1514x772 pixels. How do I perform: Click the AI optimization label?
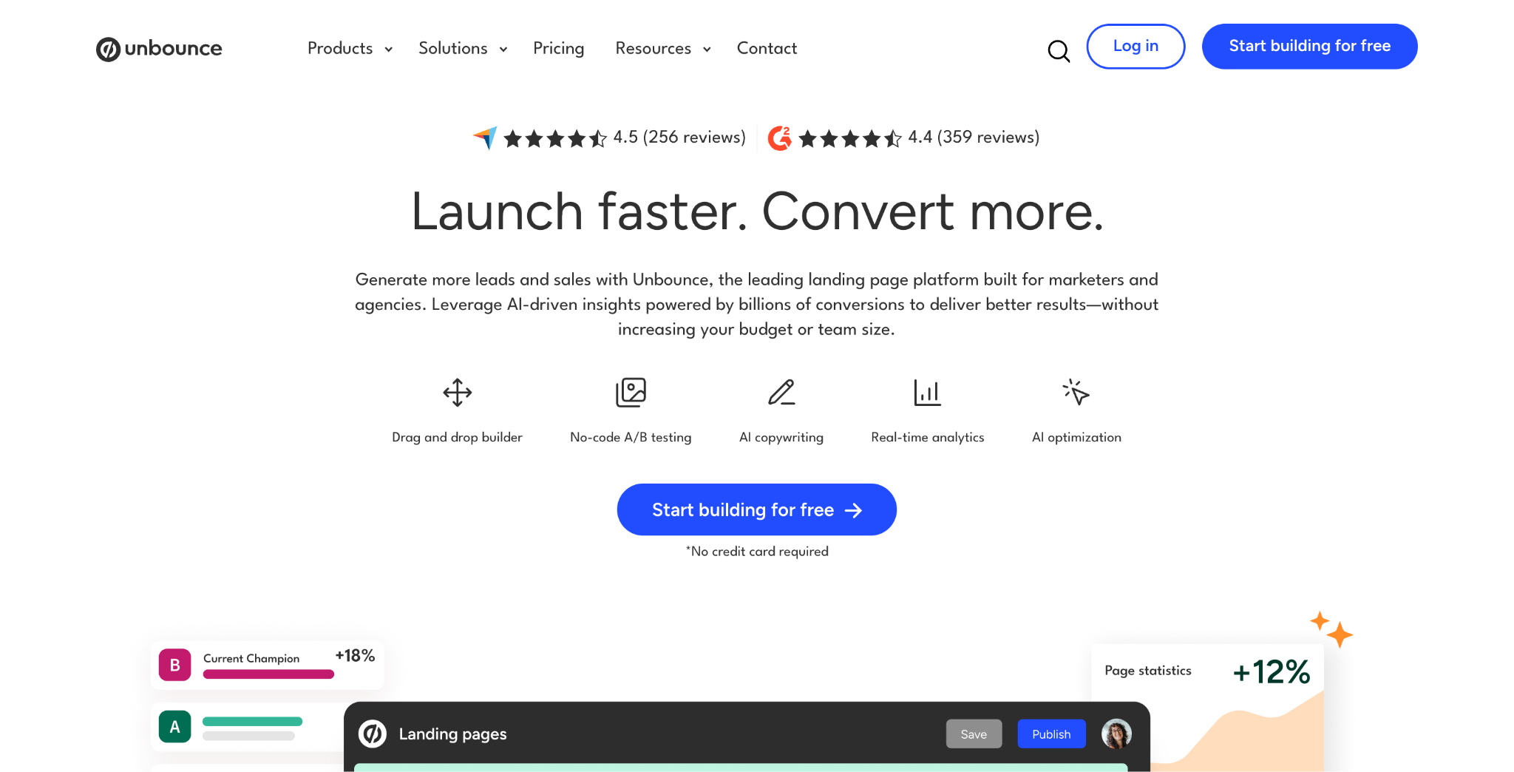(1076, 437)
